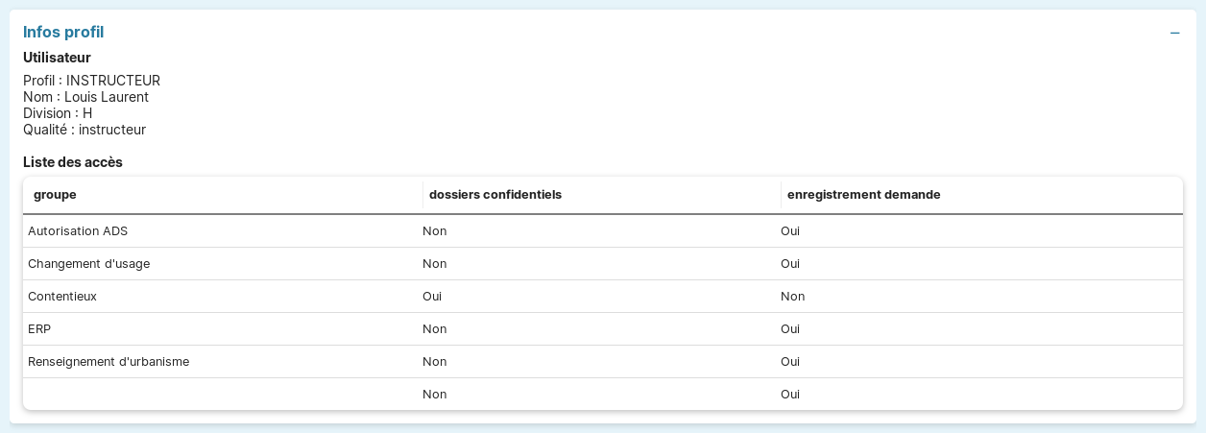Click dossiers confidentiels column header
The image size is (1206, 433).
[x=494, y=195]
